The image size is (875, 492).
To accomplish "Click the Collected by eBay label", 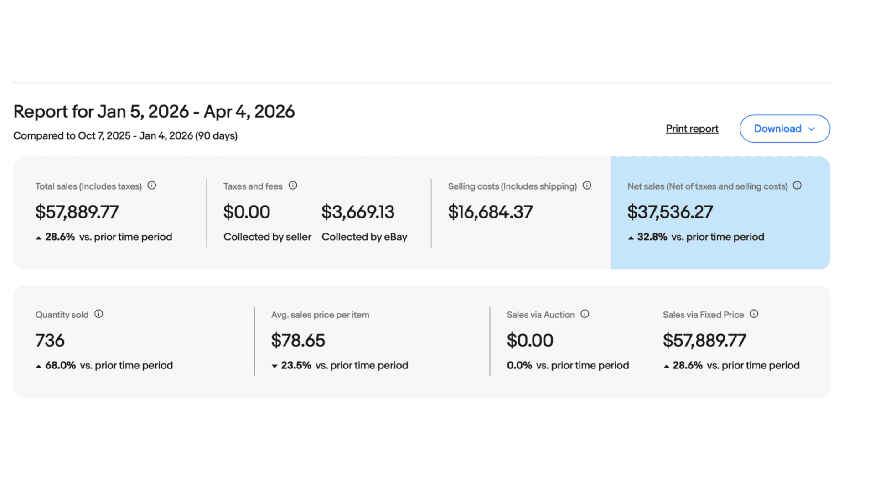I will pyautogui.click(x=364, y=237).
